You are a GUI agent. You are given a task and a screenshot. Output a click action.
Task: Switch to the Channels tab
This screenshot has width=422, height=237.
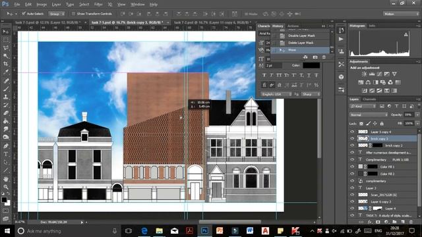(369, 99)
